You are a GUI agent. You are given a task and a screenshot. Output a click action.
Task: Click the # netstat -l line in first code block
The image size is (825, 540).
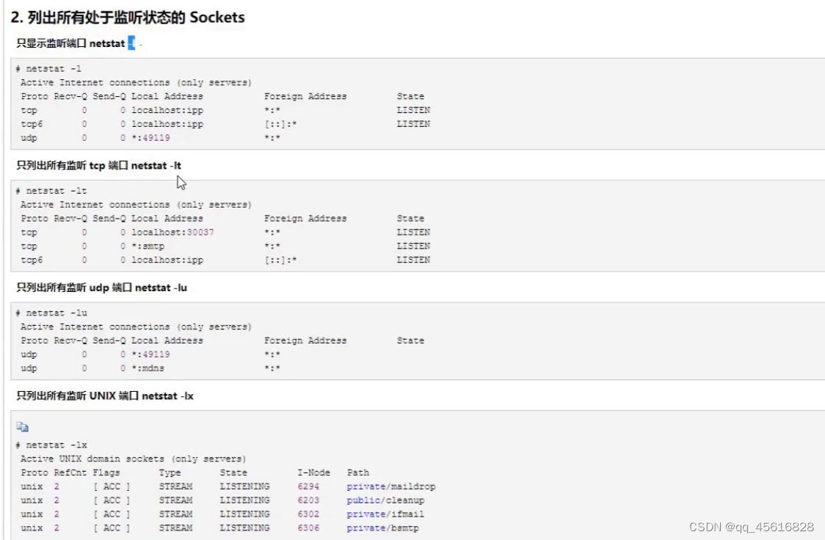[46, 68]
